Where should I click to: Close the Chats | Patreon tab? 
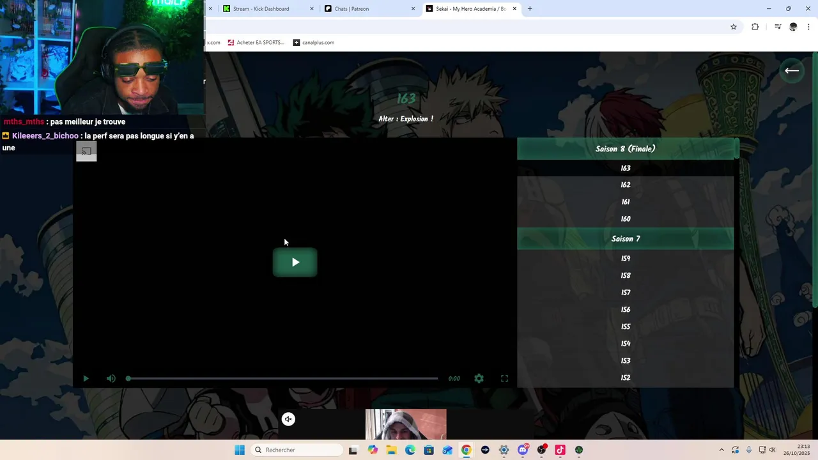(413, 9)
